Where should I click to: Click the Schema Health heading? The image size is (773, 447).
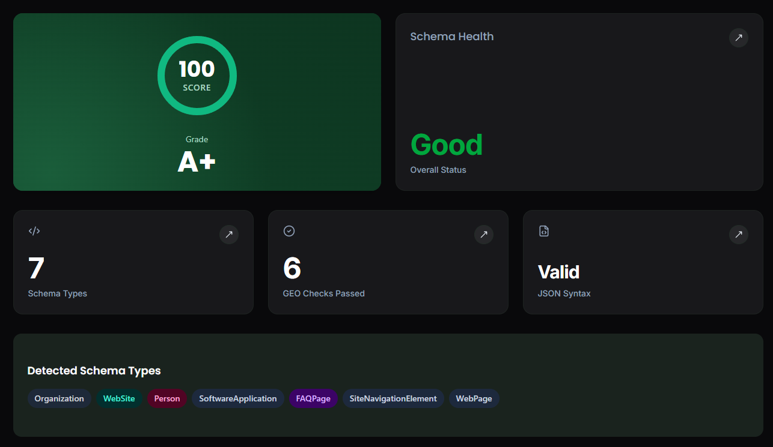point(452,37)
